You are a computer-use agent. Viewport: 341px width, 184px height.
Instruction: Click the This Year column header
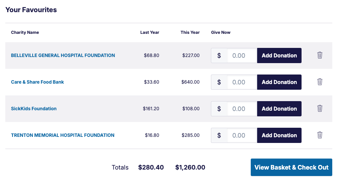click(190, 33)
